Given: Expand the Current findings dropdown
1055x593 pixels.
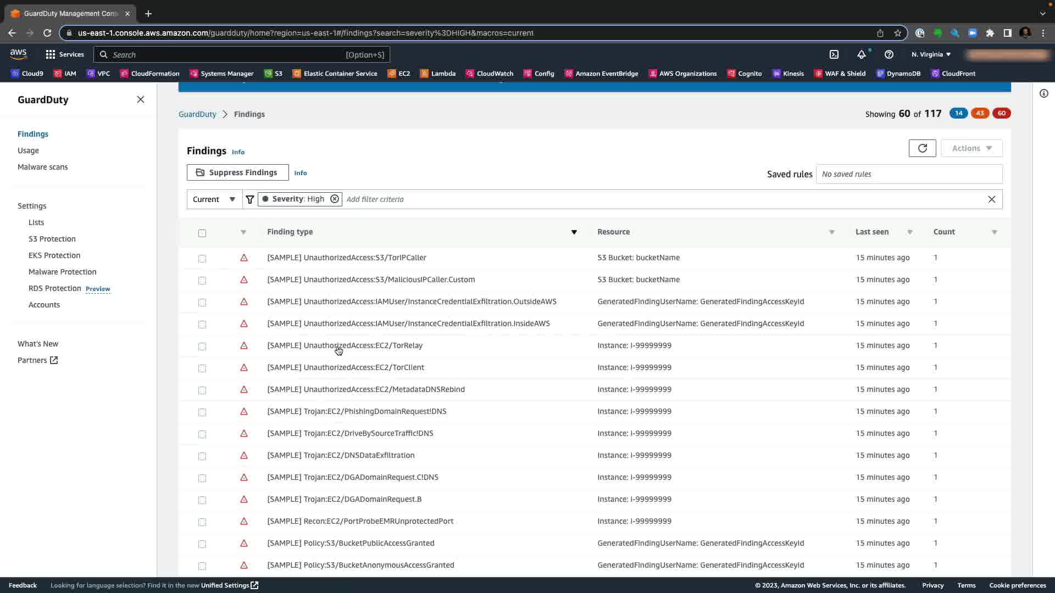Looking at the screenshot, I should click(214, 199).
